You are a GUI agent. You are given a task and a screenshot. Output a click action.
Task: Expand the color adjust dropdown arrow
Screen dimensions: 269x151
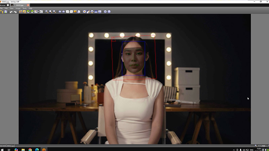click(x=38, y=12)
